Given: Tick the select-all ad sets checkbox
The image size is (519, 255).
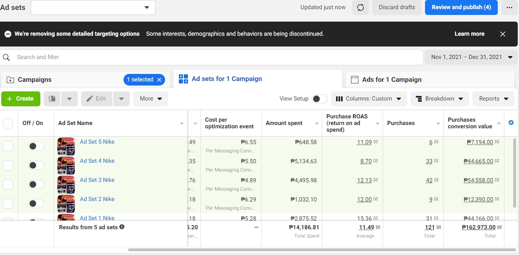Looking at the screenshot, I should pos(8,123).
